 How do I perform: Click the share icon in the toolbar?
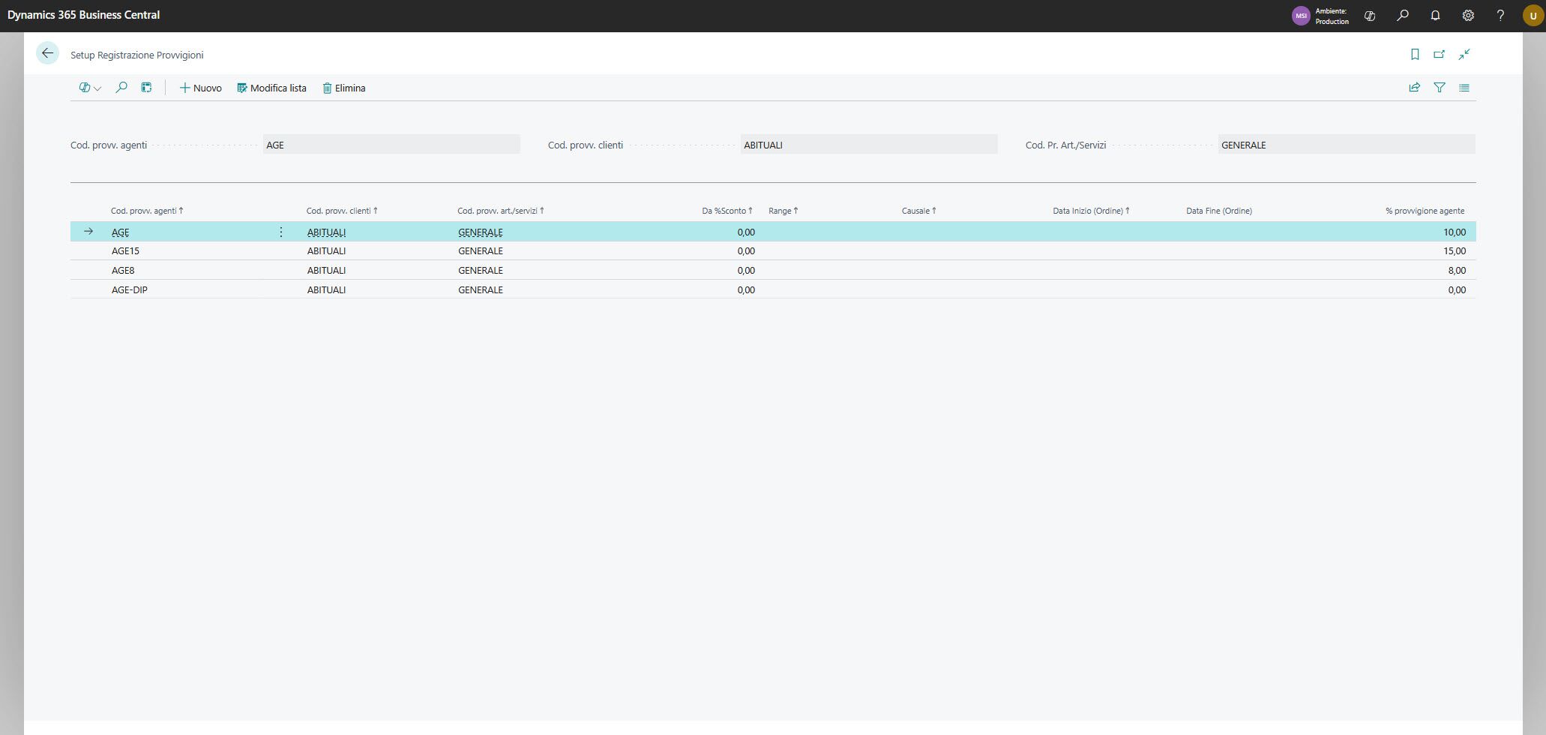[x=1414, y=88]
